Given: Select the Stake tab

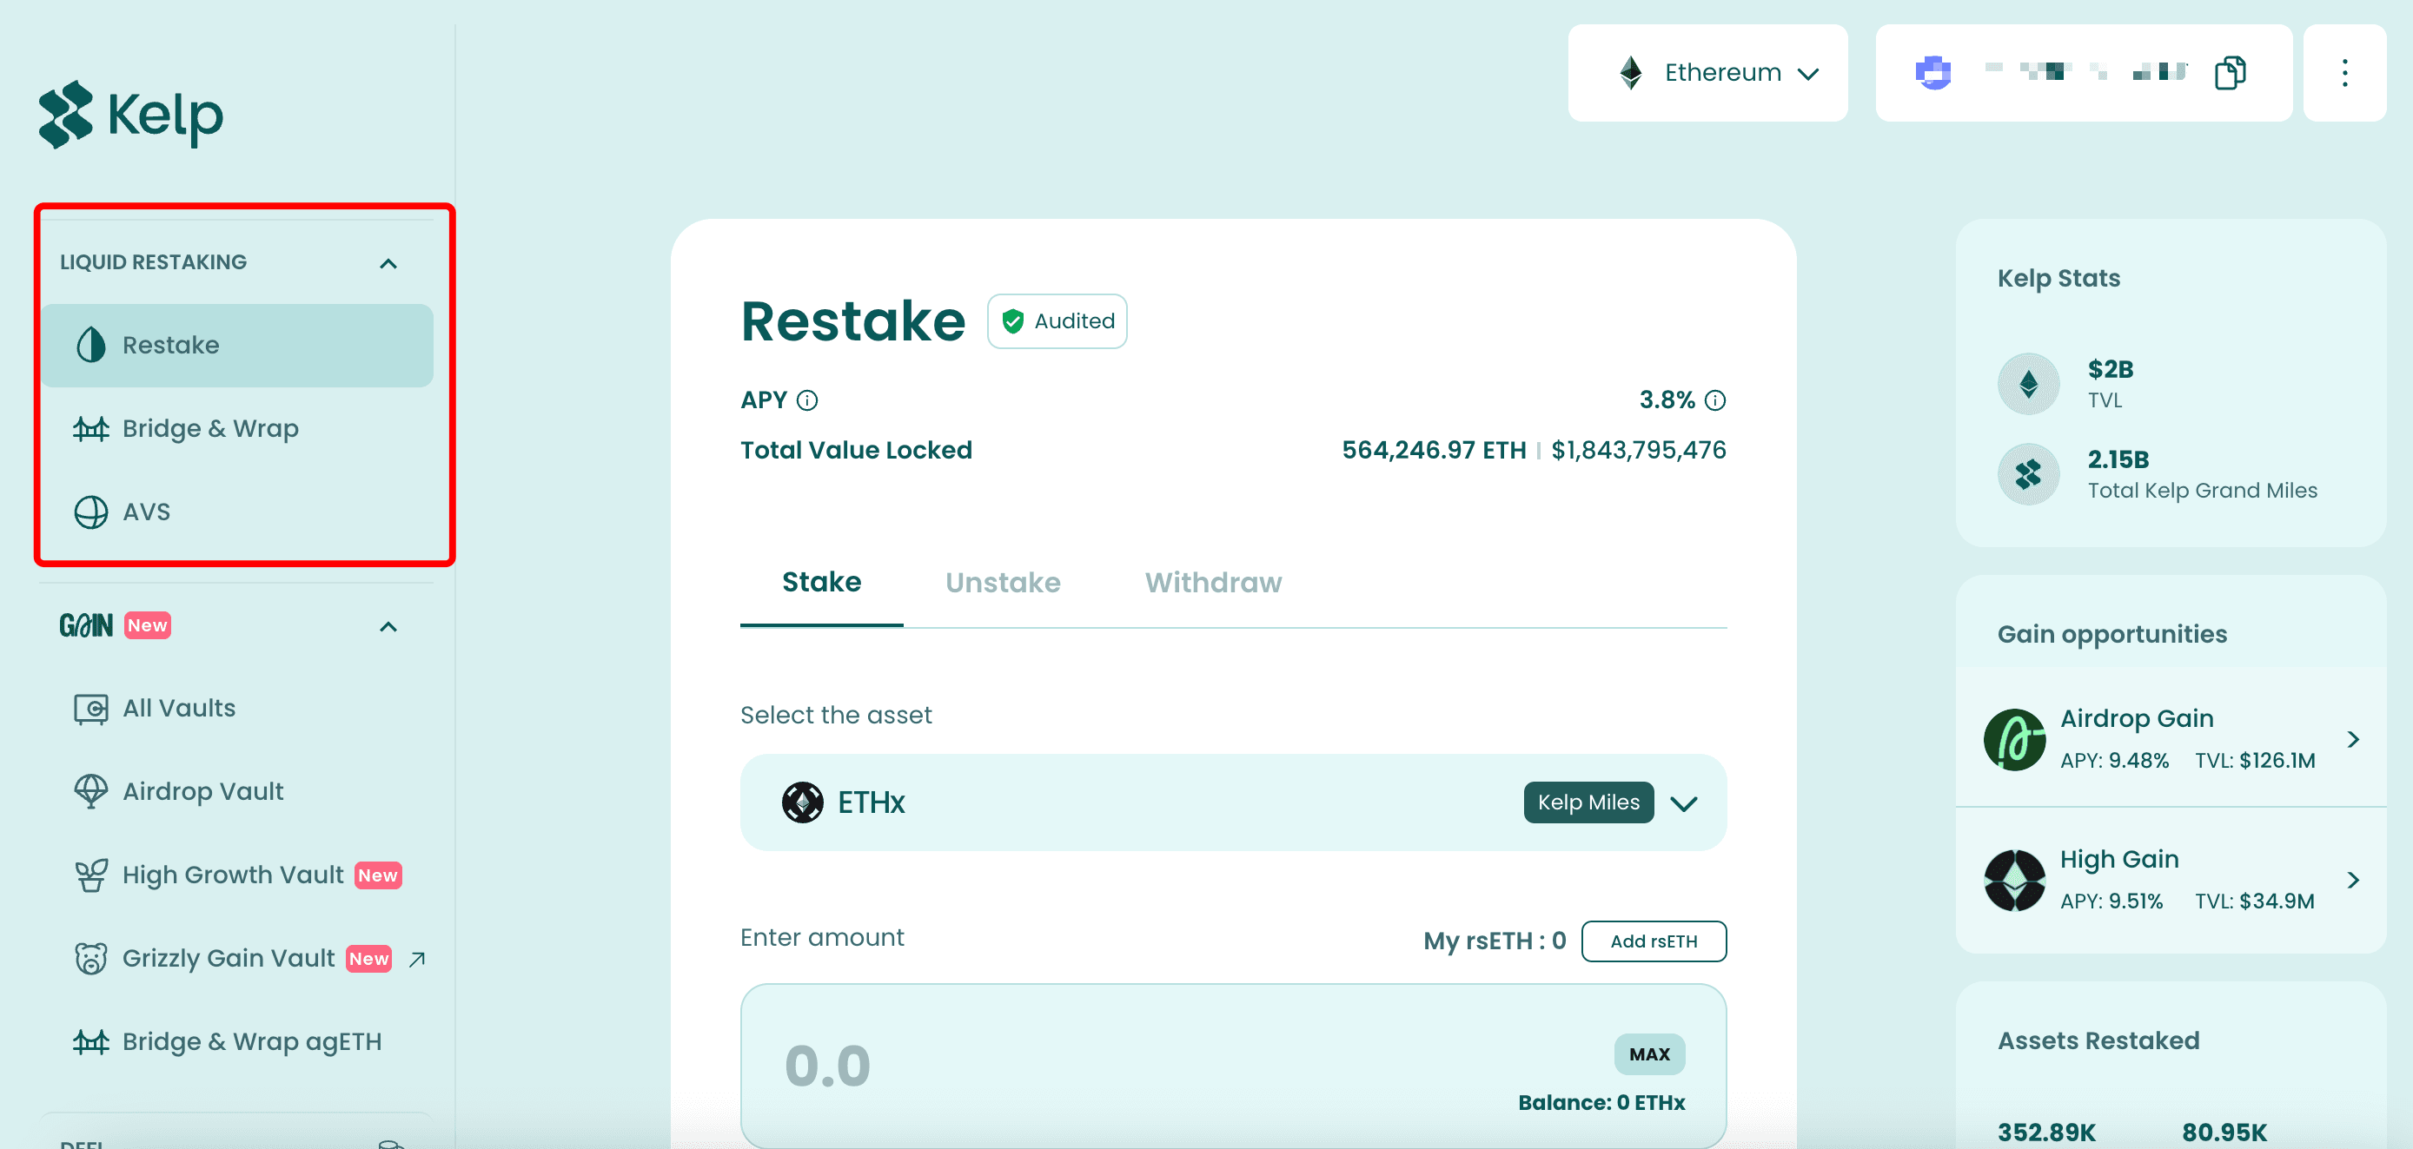Looking at the screenshot, I should coord(821,583).
